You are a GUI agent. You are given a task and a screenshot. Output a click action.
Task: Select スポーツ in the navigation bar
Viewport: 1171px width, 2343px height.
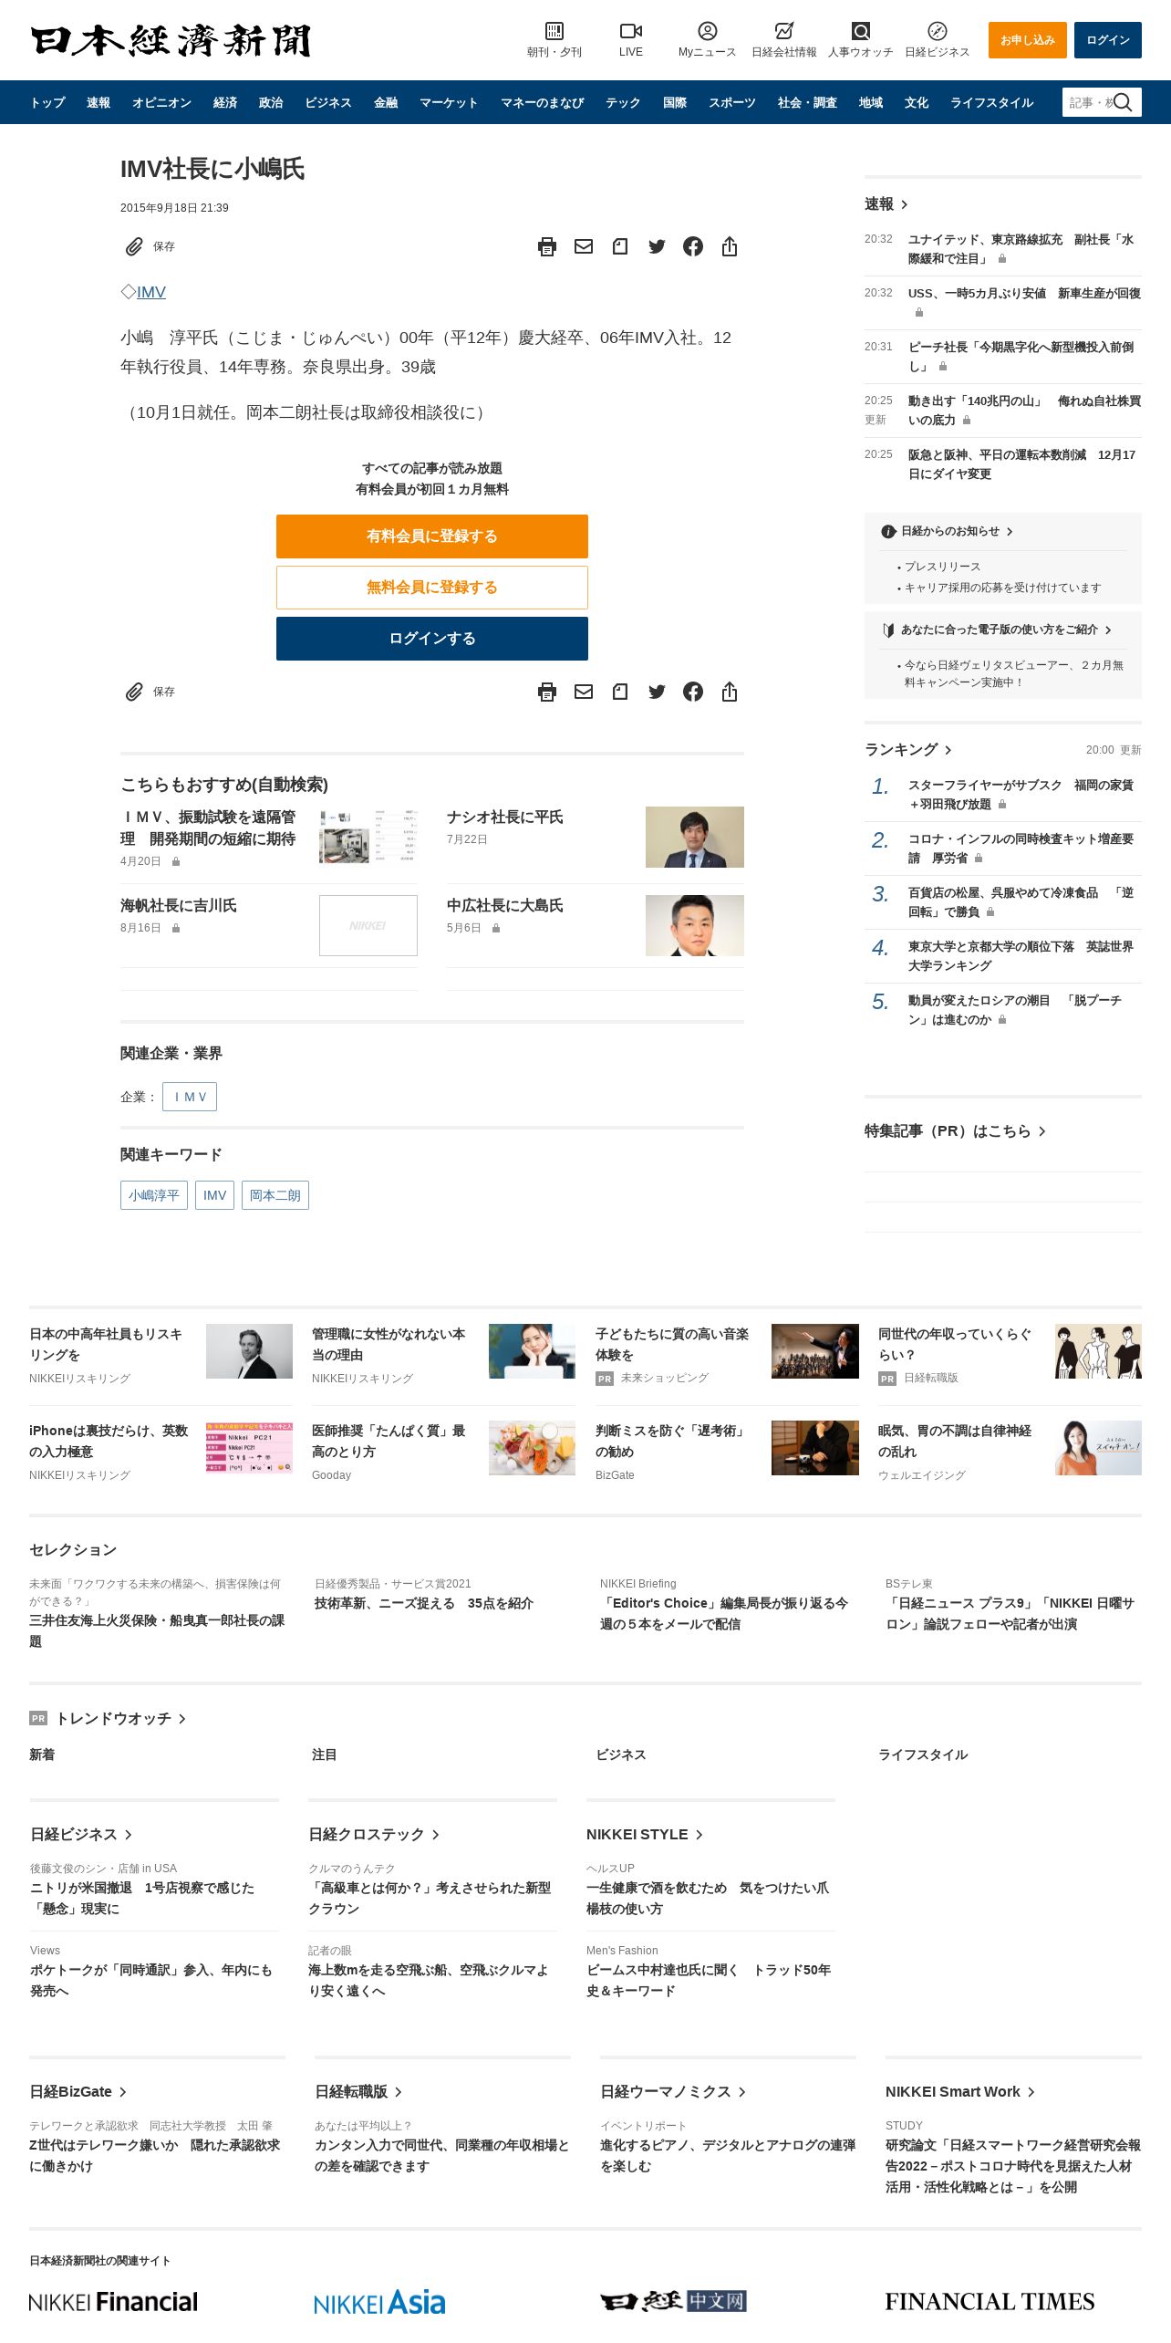(x=732, y=102)
